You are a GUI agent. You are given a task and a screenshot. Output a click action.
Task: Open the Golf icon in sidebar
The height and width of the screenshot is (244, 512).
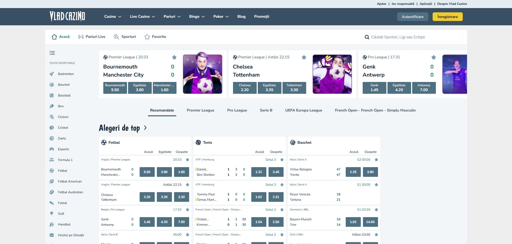(52, 214)
